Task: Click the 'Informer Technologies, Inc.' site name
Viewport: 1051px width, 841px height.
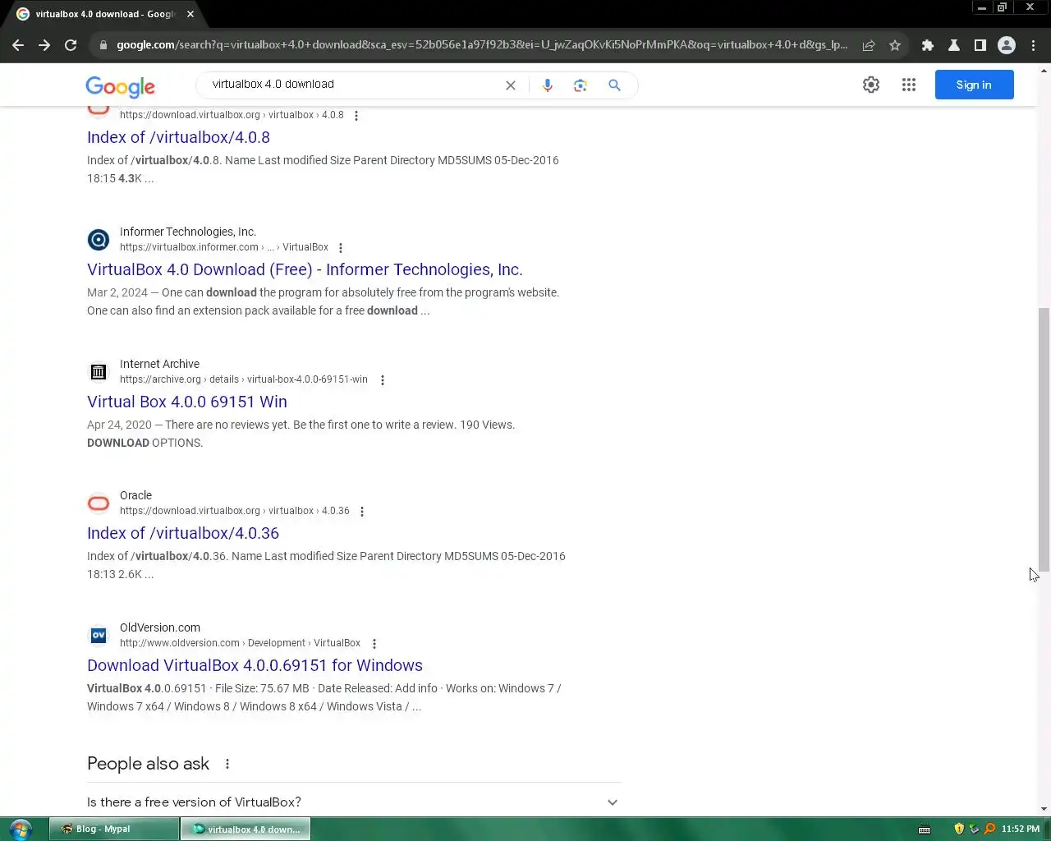Action: 188,232
